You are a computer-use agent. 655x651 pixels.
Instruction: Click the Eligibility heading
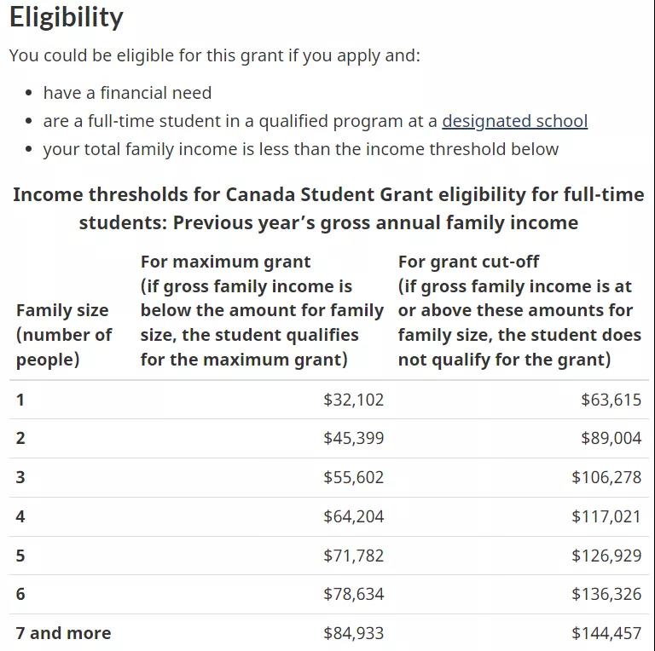pyautogui.click(x=67, y=17)
